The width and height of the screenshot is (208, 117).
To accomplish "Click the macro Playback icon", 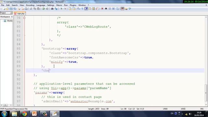I will [110, 9].
